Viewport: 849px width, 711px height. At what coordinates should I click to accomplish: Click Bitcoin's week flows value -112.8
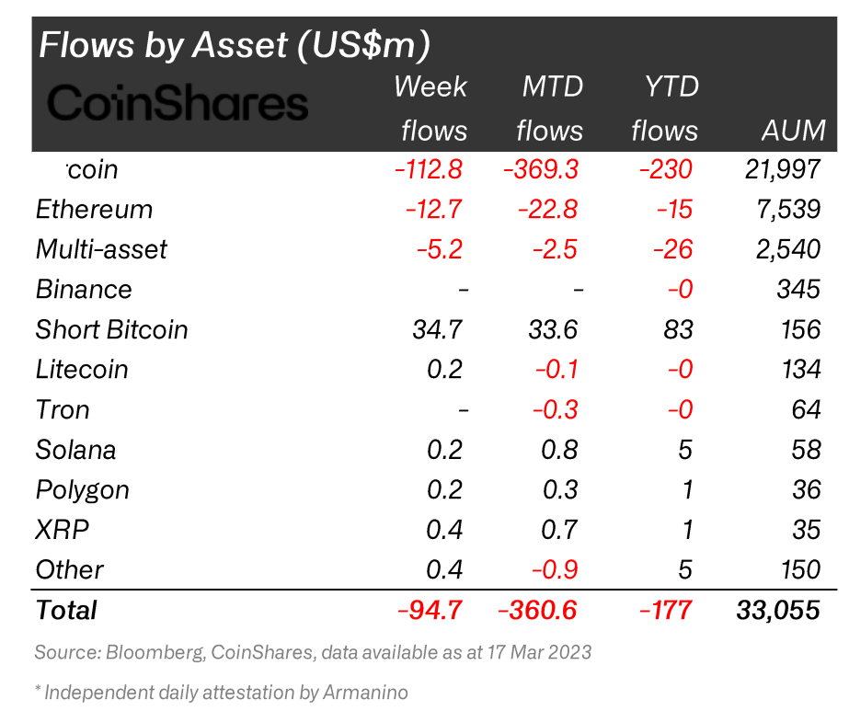tap(428, 169)
